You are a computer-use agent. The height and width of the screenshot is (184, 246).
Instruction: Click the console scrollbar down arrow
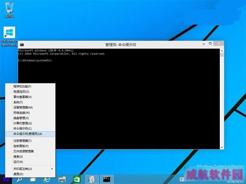[222, 147]
